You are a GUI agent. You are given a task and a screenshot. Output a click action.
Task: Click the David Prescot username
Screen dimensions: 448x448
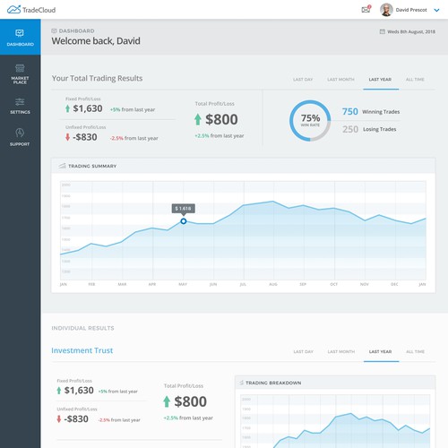click(x=411, y=10)
